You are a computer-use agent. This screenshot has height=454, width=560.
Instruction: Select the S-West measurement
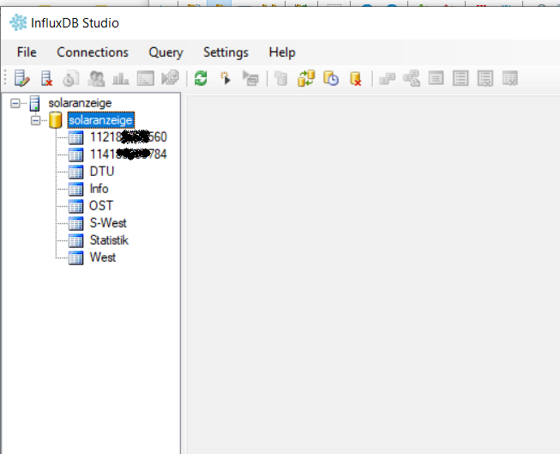[107, 223]
